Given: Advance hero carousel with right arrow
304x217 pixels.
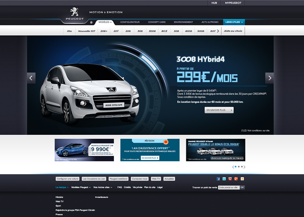Looking at the screenshot, I should coord(270,78).
